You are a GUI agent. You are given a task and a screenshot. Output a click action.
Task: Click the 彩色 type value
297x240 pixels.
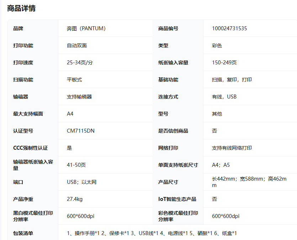point(217,46)
